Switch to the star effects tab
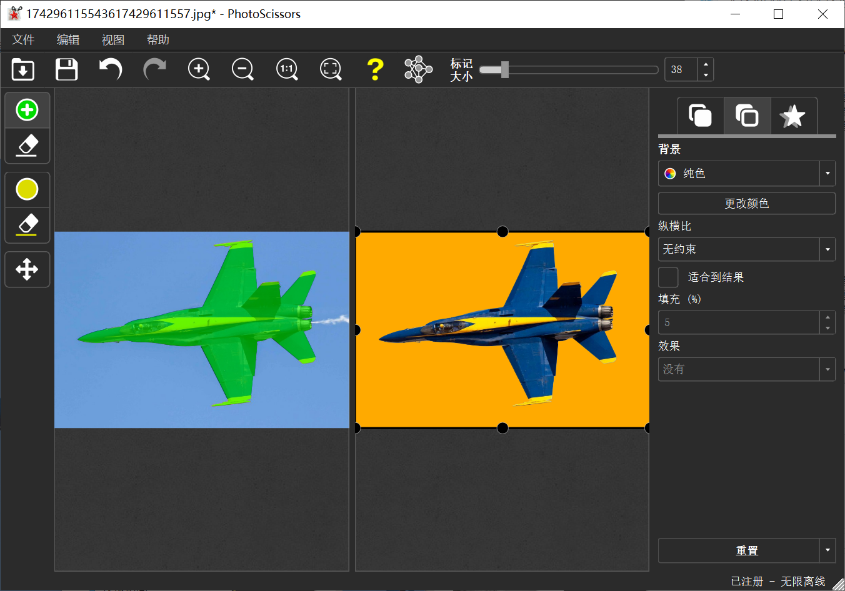The height and width of the screenshot is (591, 845). click(x=793, y=116)
